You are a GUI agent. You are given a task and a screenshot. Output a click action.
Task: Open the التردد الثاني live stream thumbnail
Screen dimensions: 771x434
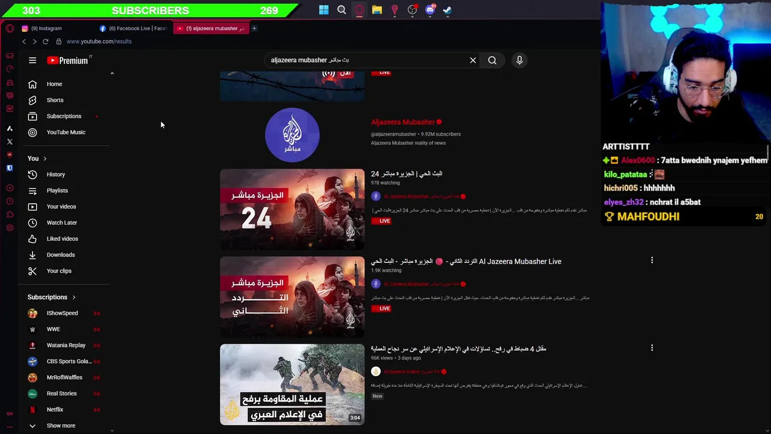click(292, 297)
